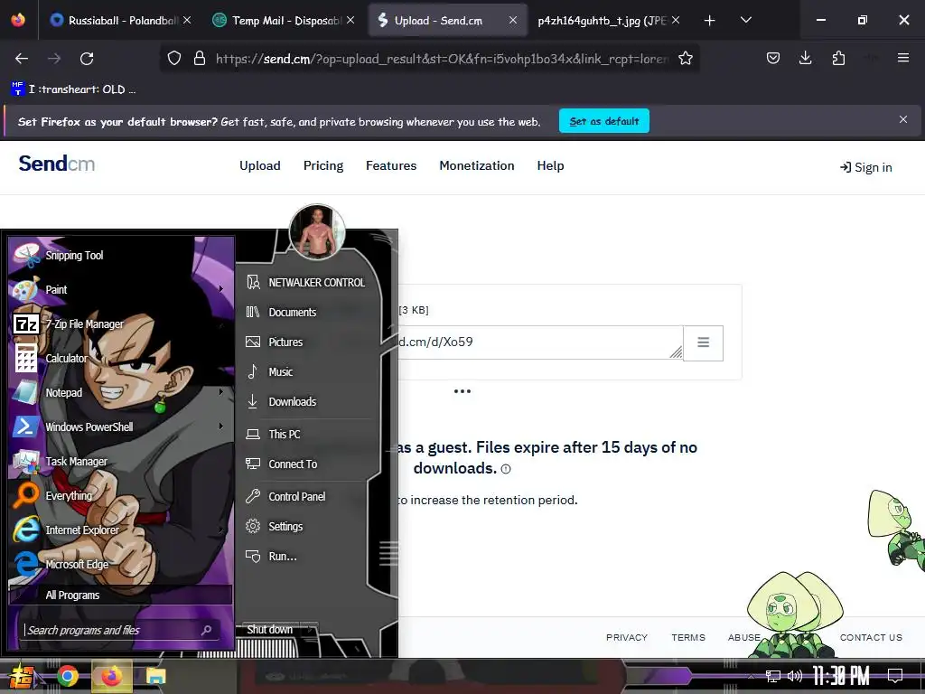Expand Windows PowerShell jump list arrow
Screen dimensions: 925x694
point(221,426)
